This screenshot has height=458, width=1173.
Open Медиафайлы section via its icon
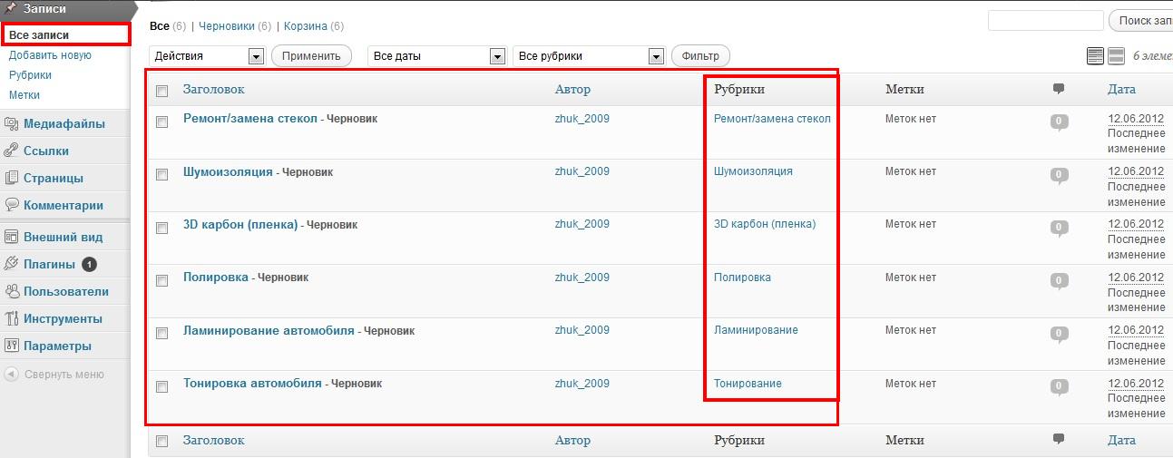tap(12, 124)
